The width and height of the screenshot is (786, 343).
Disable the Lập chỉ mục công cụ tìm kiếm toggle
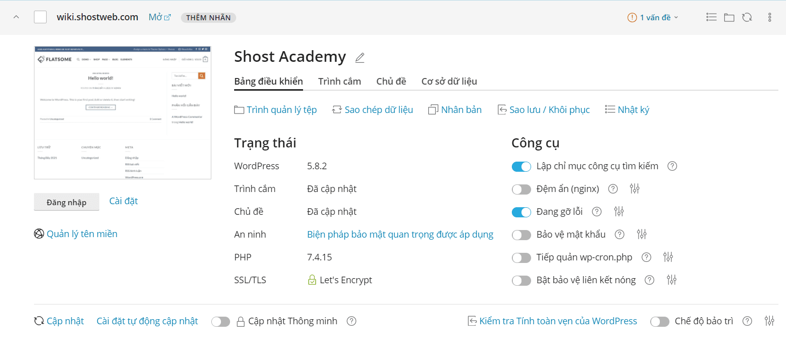coord(521,166)
